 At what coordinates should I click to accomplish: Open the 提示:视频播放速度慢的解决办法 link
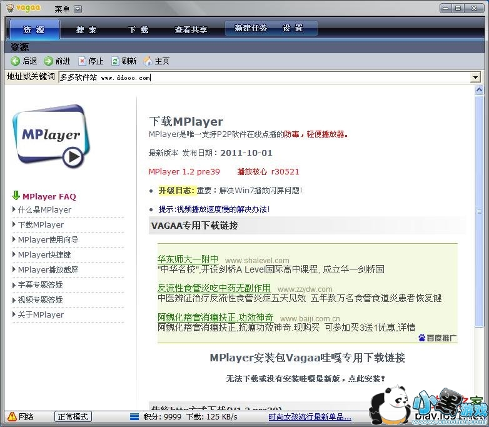(214, 209)
